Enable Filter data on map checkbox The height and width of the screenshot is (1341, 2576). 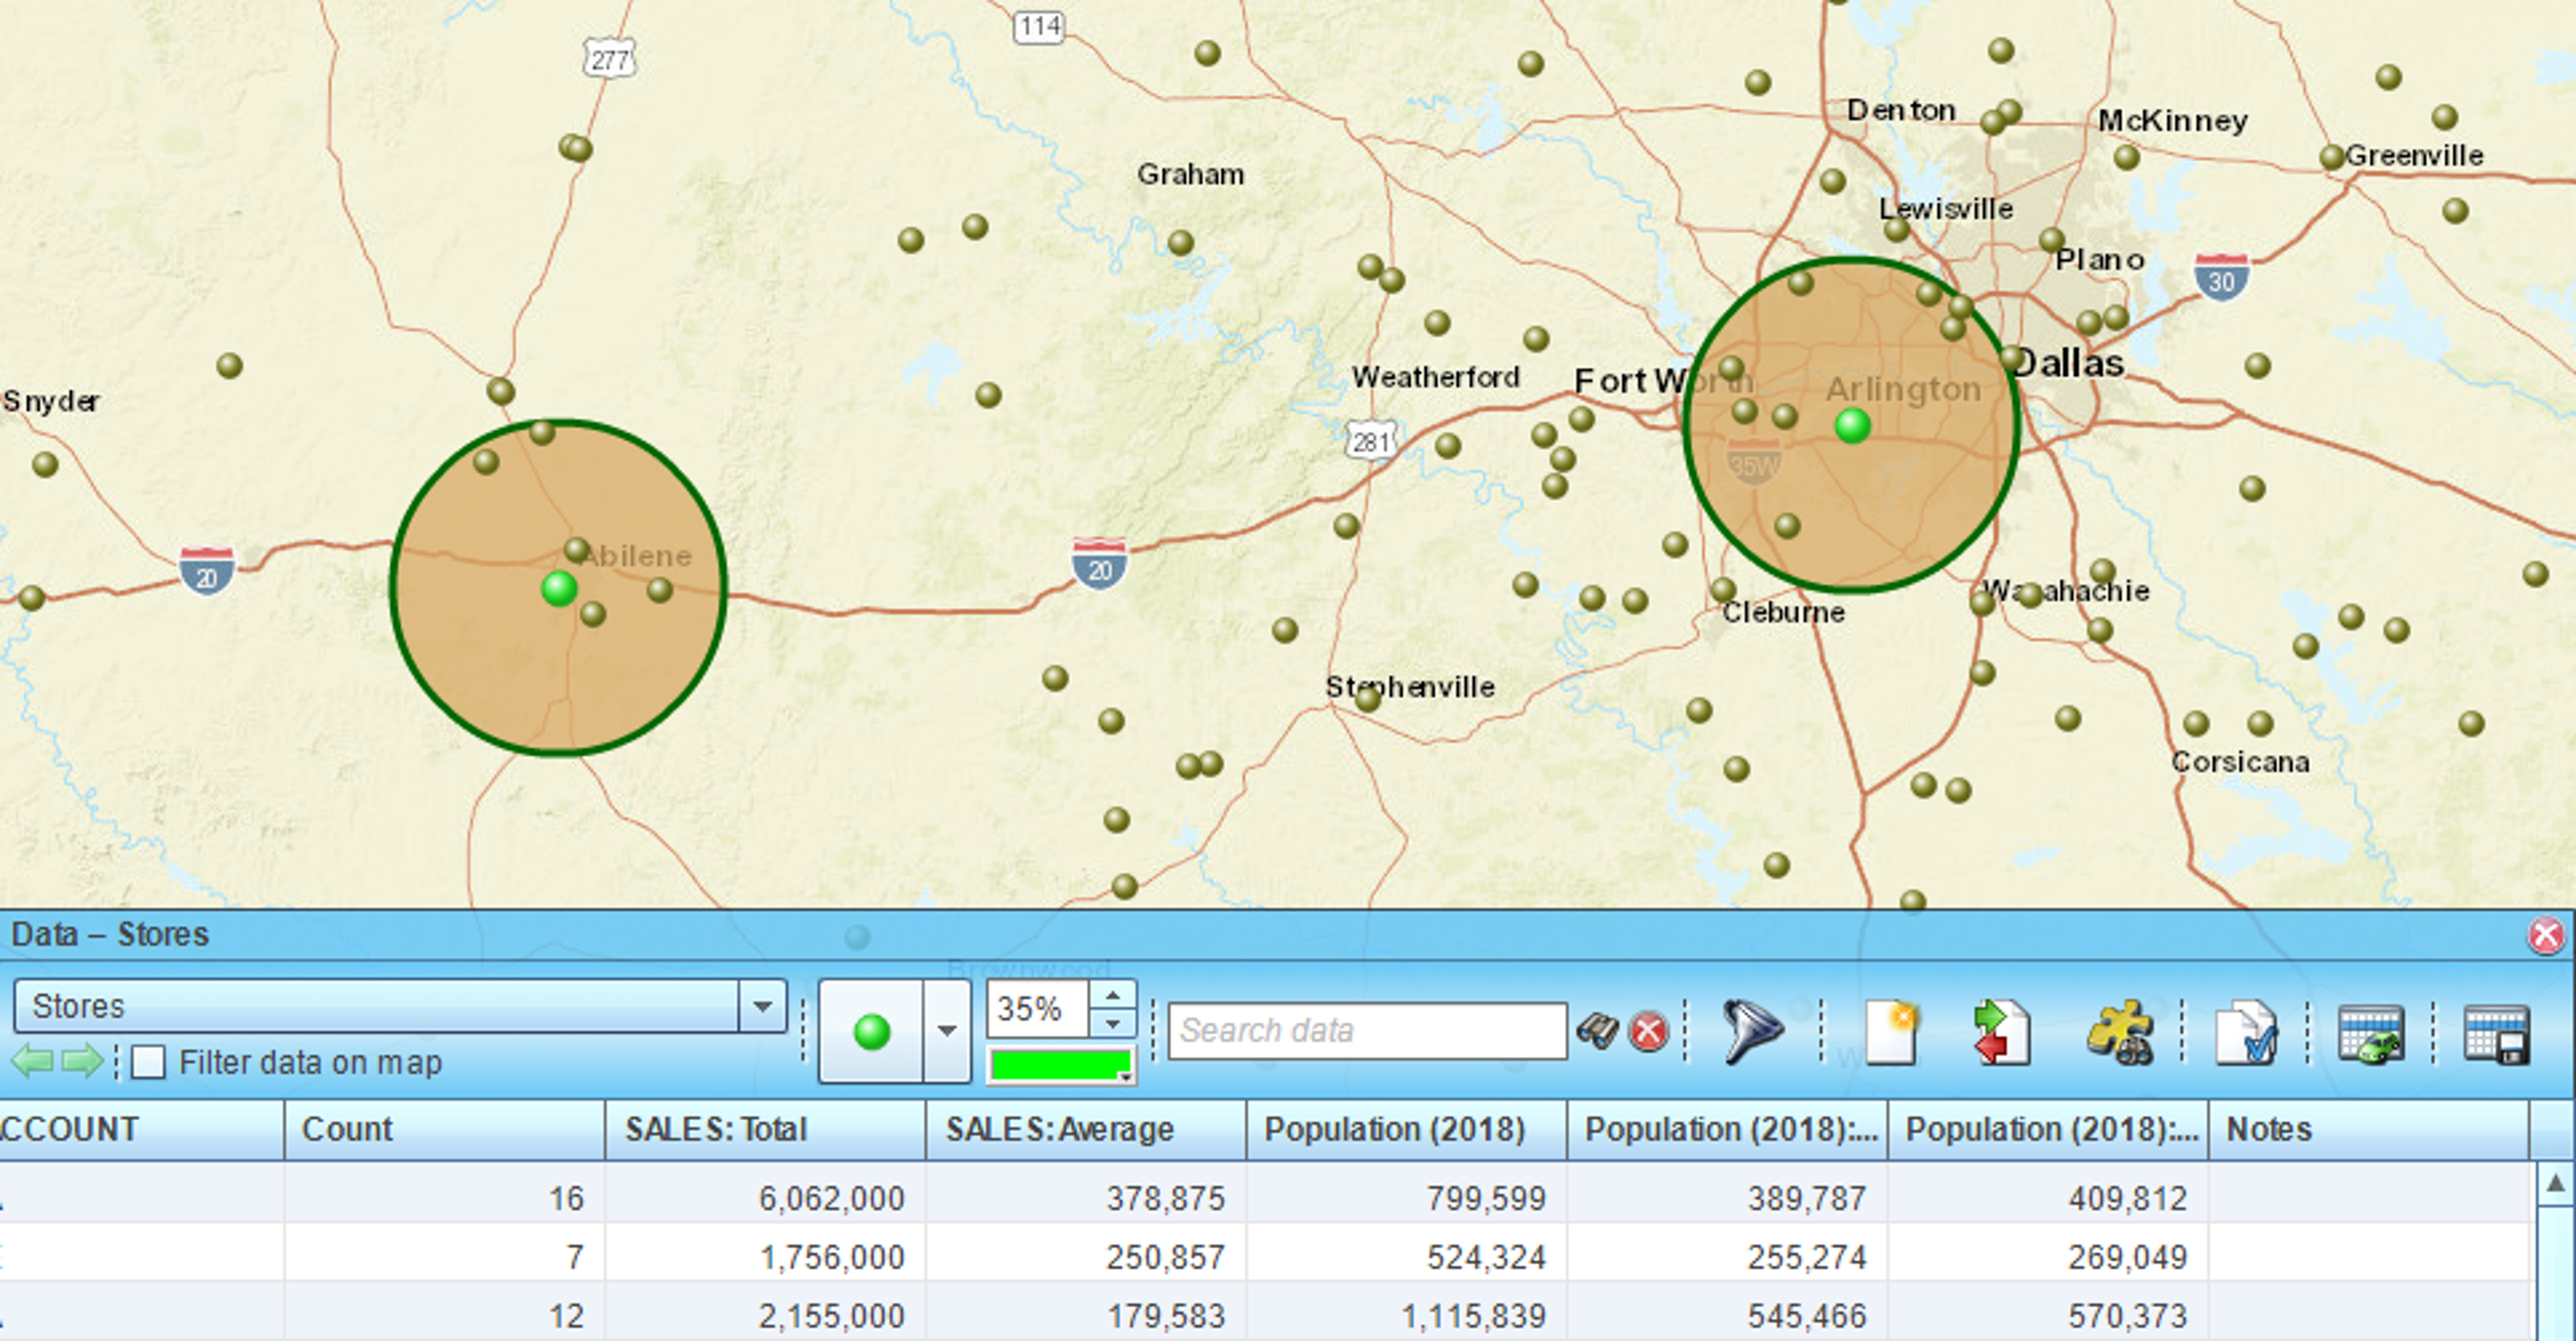[x=148, y=1062]
